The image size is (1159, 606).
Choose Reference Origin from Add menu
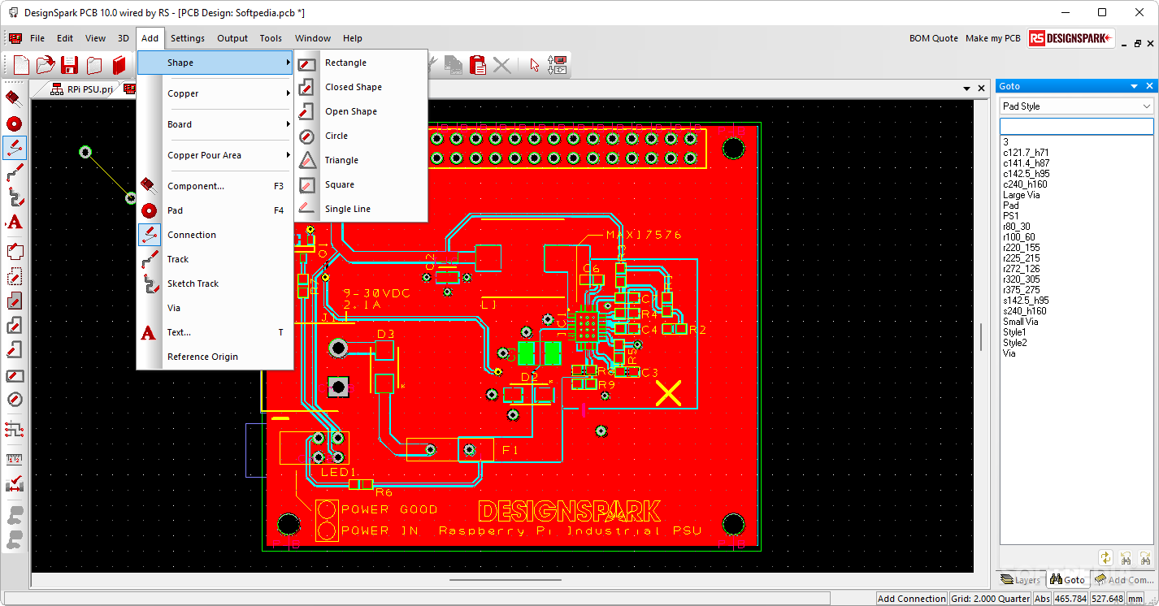[x=215, y=357]
